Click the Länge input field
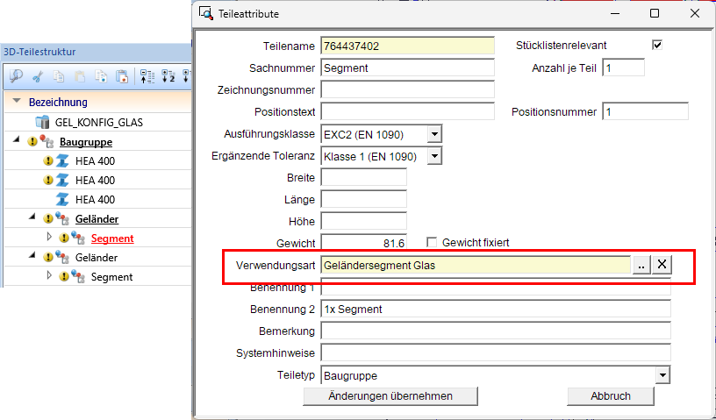716x420 pixels. pyautogui.click(x=364, y=200)
